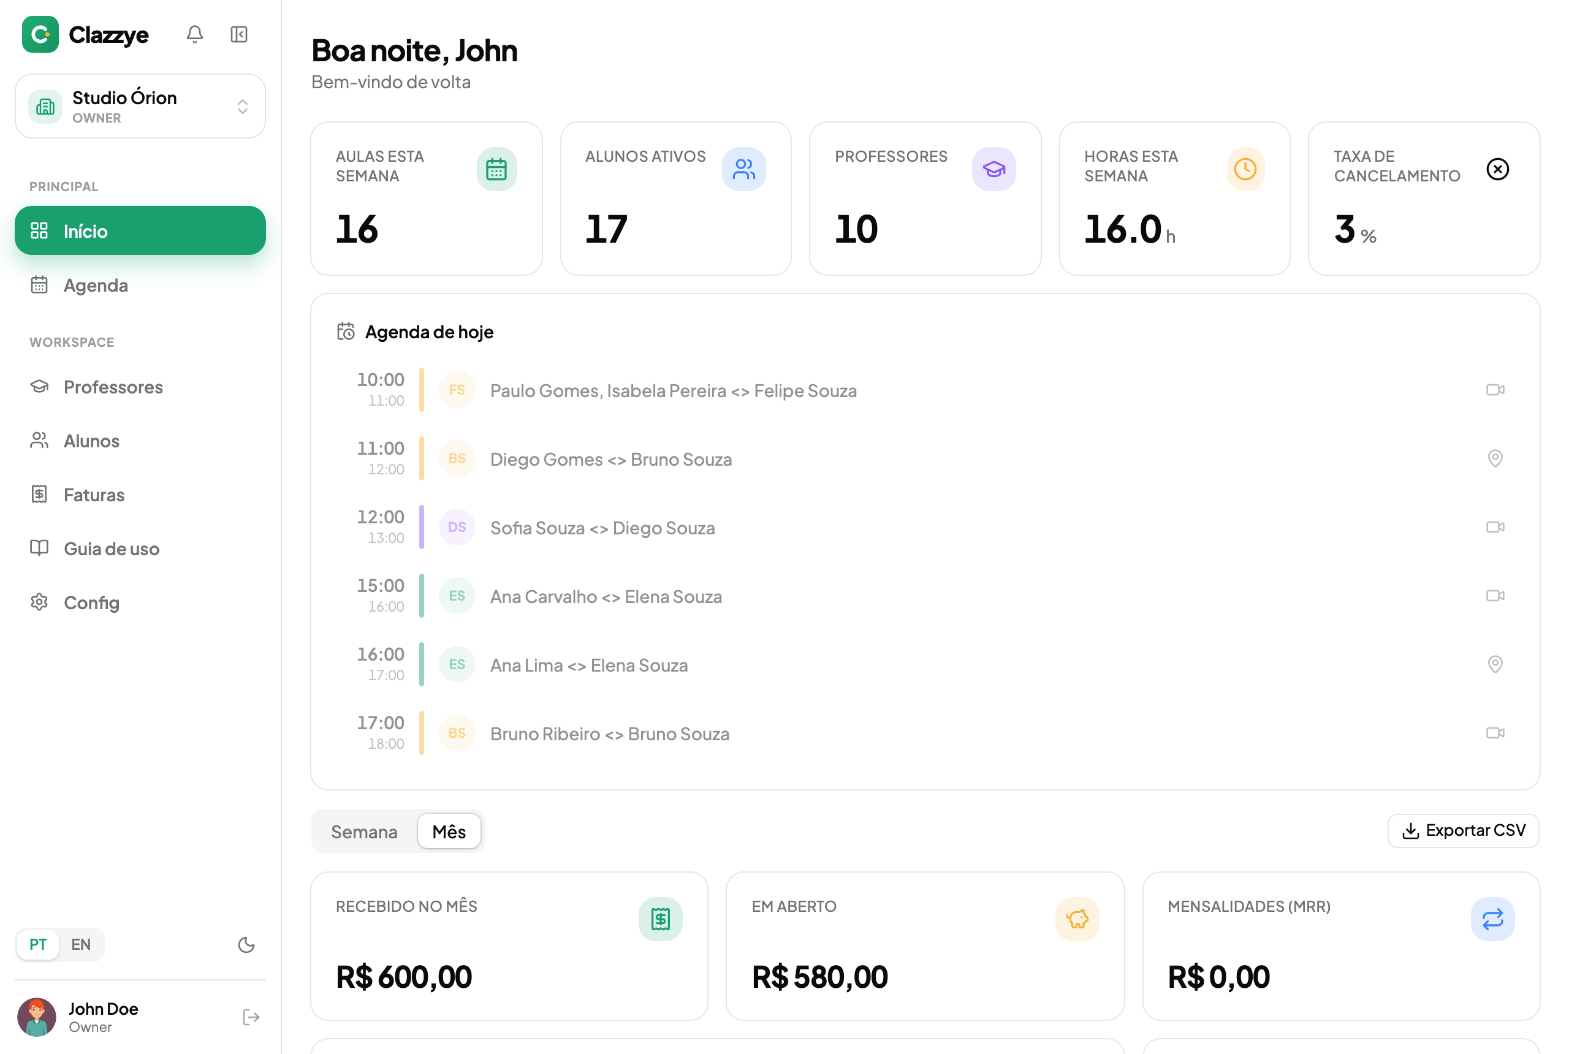Click the 3 % cancellation rate value
This screenshot has width=1569, height=1054.
(1354, 230)
